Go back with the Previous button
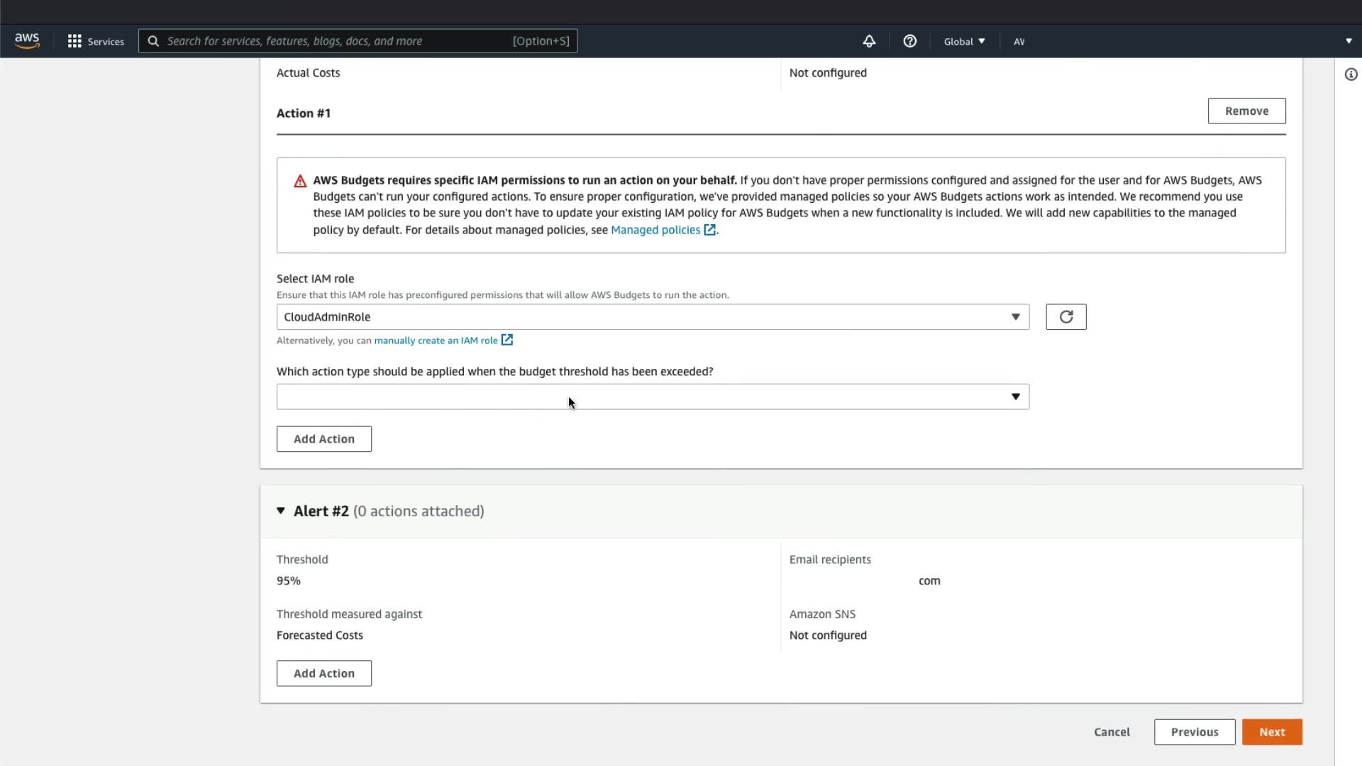The height and width of the screenshot is (766, 1362). pos(1194,732)
